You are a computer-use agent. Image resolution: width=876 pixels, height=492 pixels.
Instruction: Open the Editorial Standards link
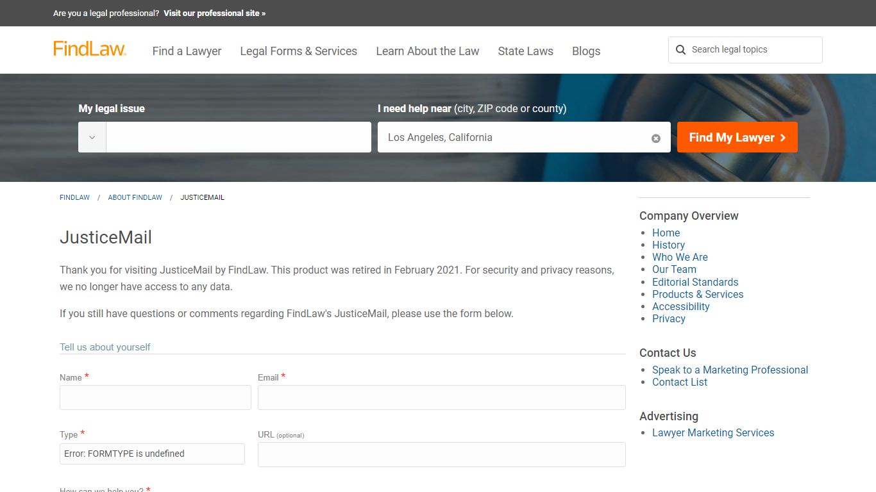pos(695,282)
